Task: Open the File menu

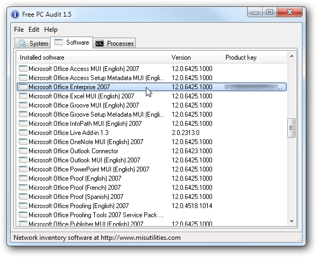Action: pos(19,30)
